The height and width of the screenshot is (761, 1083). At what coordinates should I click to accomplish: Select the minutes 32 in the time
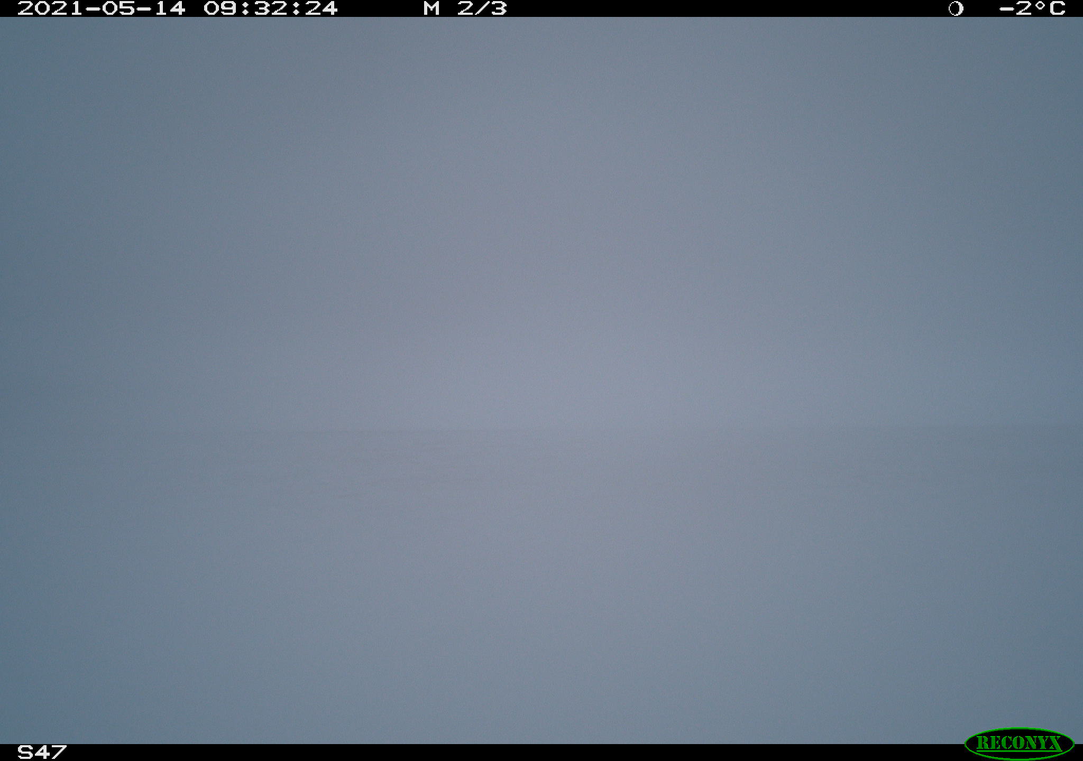271,8
